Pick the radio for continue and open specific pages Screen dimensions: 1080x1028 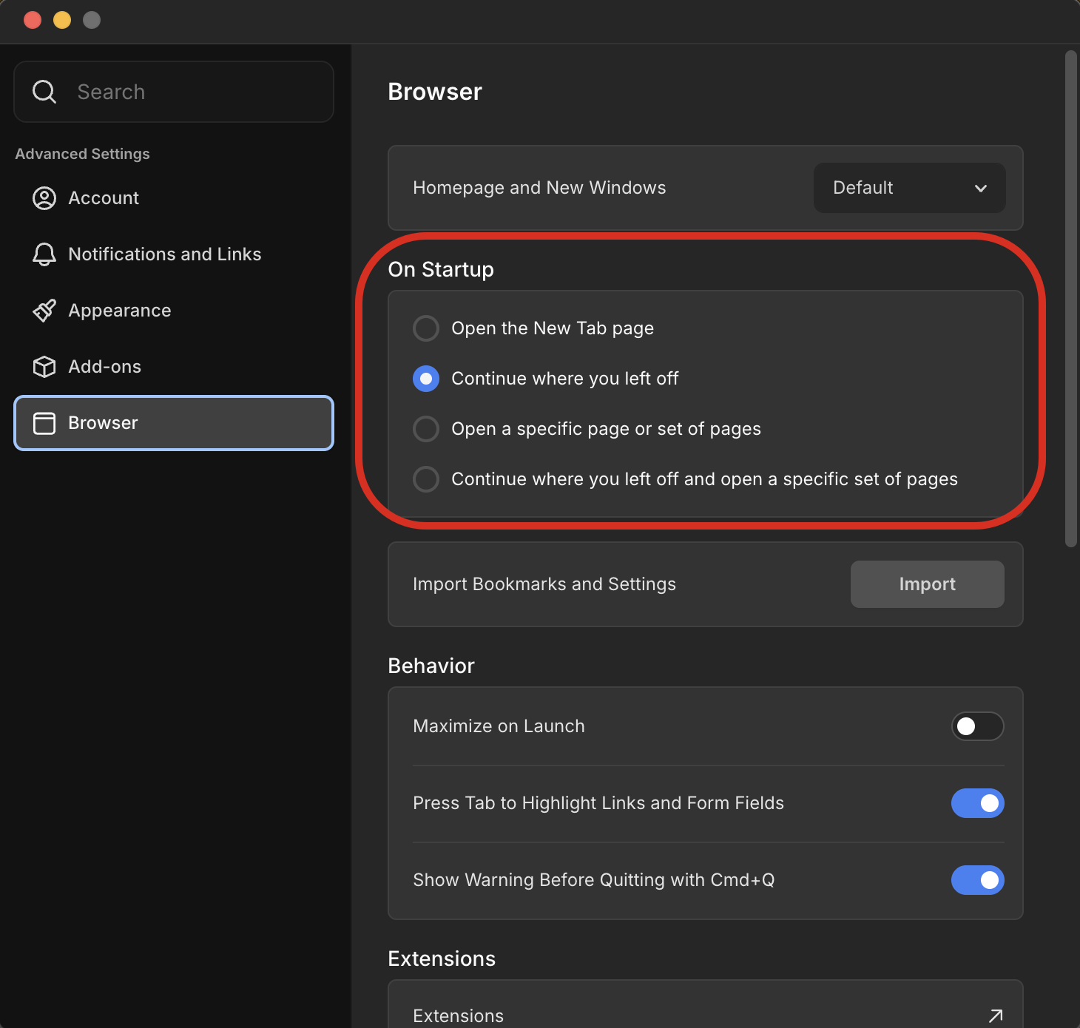click(426, 479)
